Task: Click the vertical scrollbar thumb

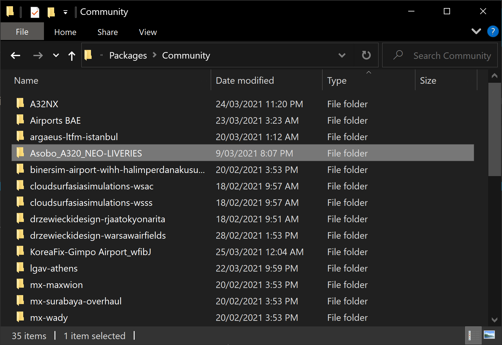Action: click(494, 130)
